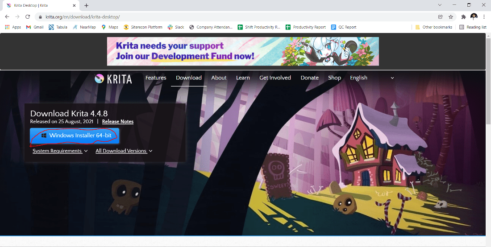Open the Tabula bookmark
Image resolution: width=491 pixels, height=247 pixels.
[x=58, y=27]
